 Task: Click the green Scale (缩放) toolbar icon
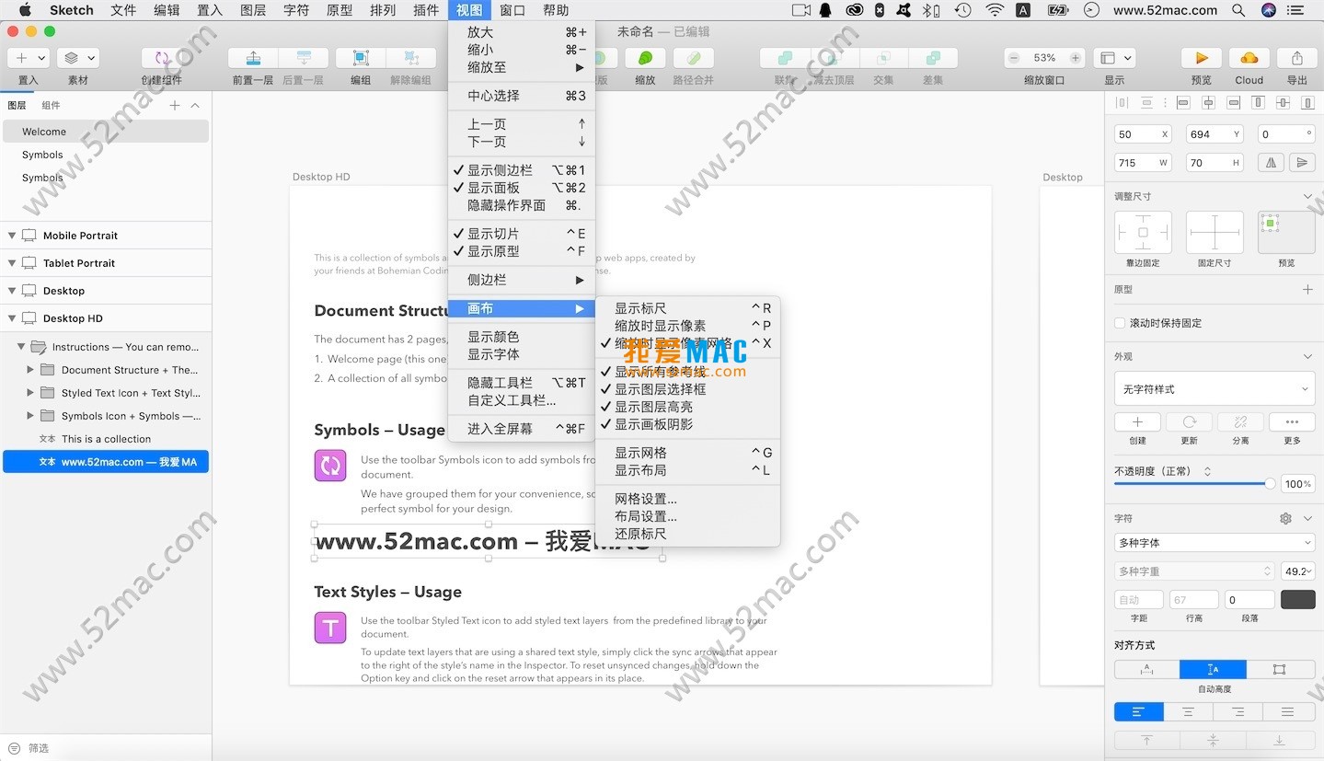[x=645, y=58]
